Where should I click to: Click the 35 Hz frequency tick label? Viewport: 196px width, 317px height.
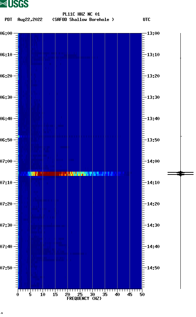pos(105,295)
